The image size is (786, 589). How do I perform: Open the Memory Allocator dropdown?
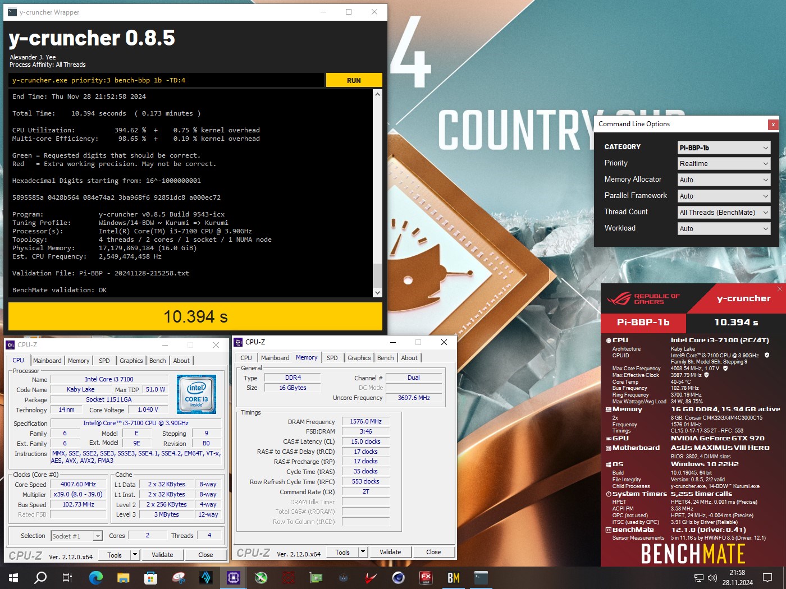(724, 180)
